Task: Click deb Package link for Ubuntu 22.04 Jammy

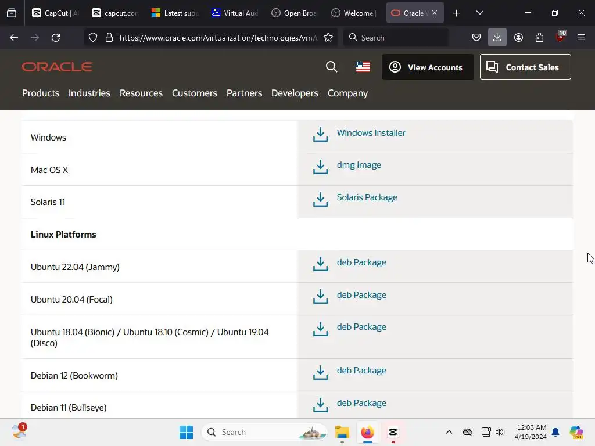Action: pyautogui.click(x=361, y=262)
